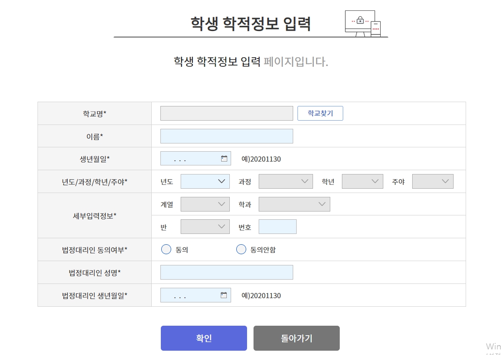Click the 이름 text input field
This screenshot has width=501, height=355.
point(226,136)
